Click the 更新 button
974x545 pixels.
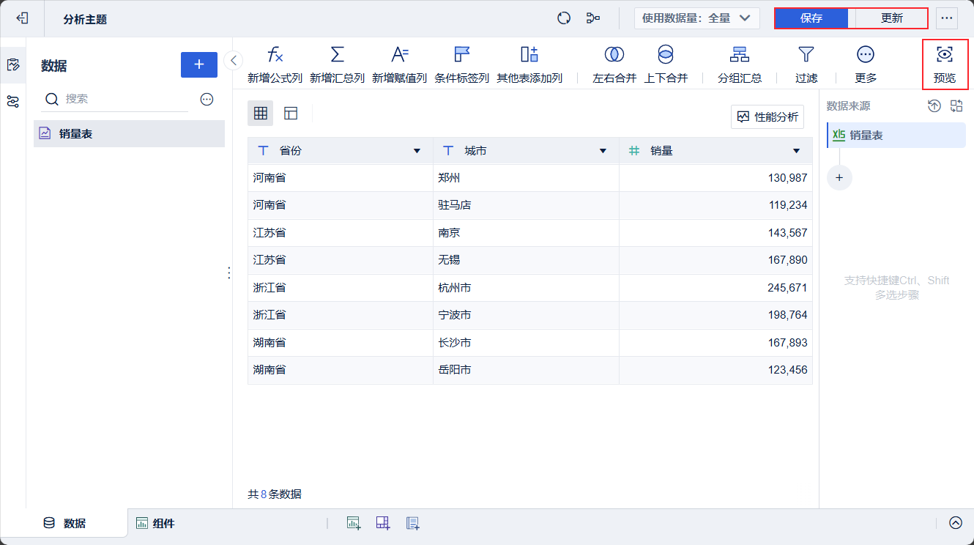(x=891, y=18)
